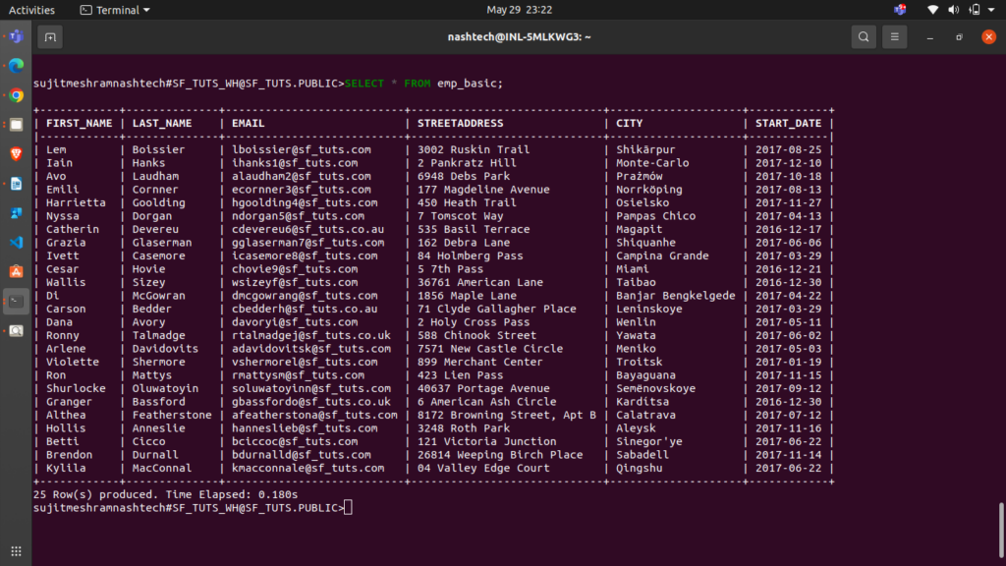Launch Microsoft Teams from the dock
Viewport: 1006px width, 566px height.
click(16, 37)
